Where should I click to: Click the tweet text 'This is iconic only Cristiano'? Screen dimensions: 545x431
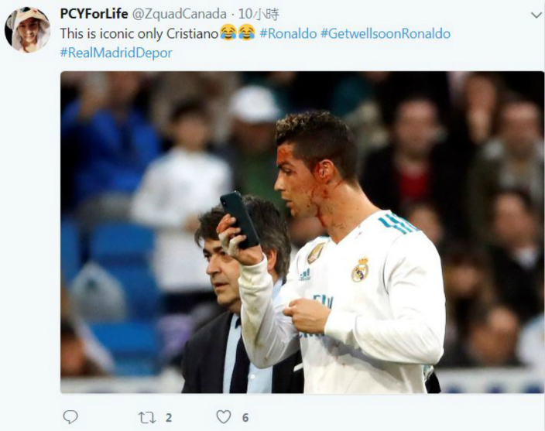tap(139, 34)
